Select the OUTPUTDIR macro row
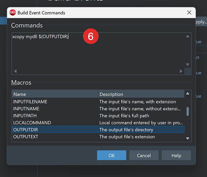This screenshot has height=177, width=207. pyautogui.click(x=98, y=130)
